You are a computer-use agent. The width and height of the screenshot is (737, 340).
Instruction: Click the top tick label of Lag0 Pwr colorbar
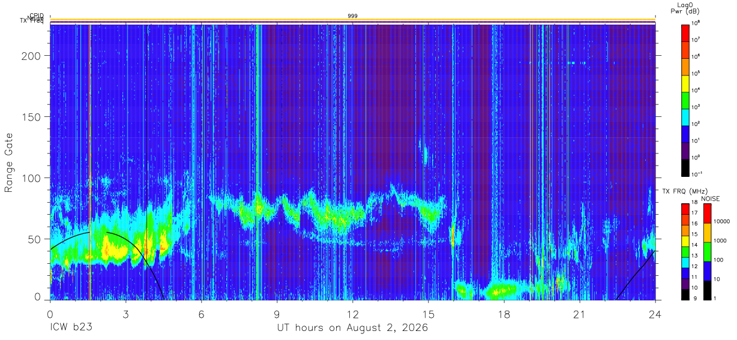coord(696,23)
